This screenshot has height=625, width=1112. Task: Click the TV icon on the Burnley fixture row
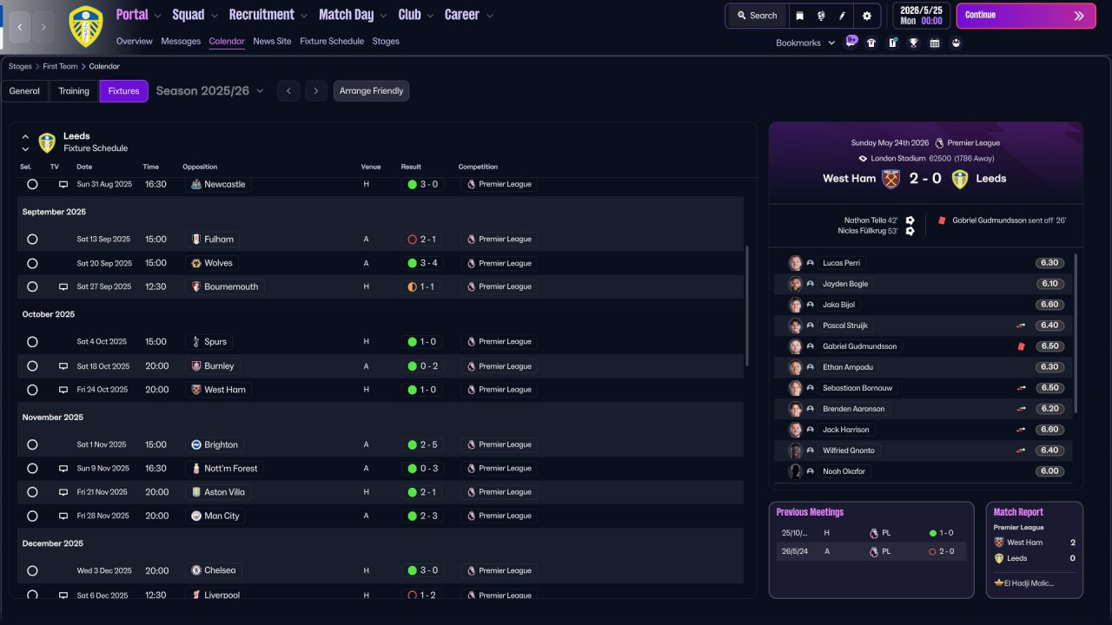pos(63,366)
